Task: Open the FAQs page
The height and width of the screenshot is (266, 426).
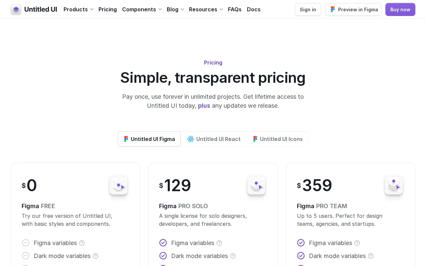Action: [235, 9]
